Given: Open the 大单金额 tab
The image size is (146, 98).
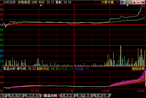Looking at the screenshot, I should coord(102,96).
